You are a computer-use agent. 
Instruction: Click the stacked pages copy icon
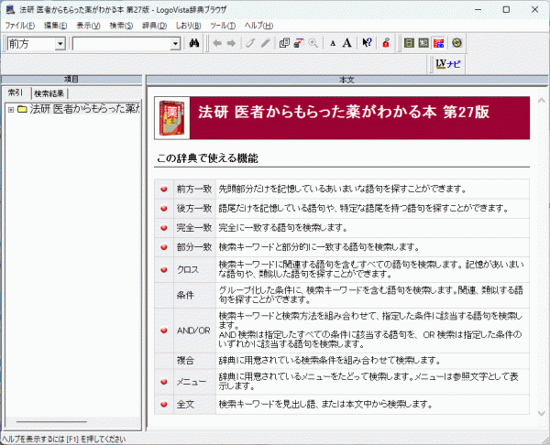pos(284,43)
